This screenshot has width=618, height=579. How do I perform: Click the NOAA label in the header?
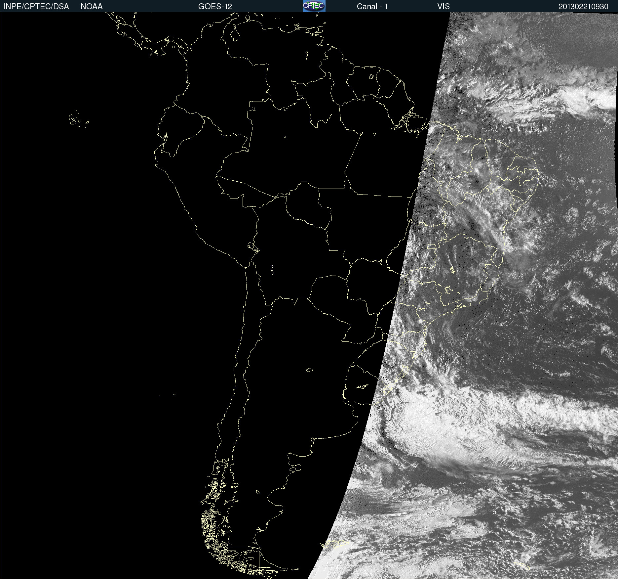[x=92, y=7]
